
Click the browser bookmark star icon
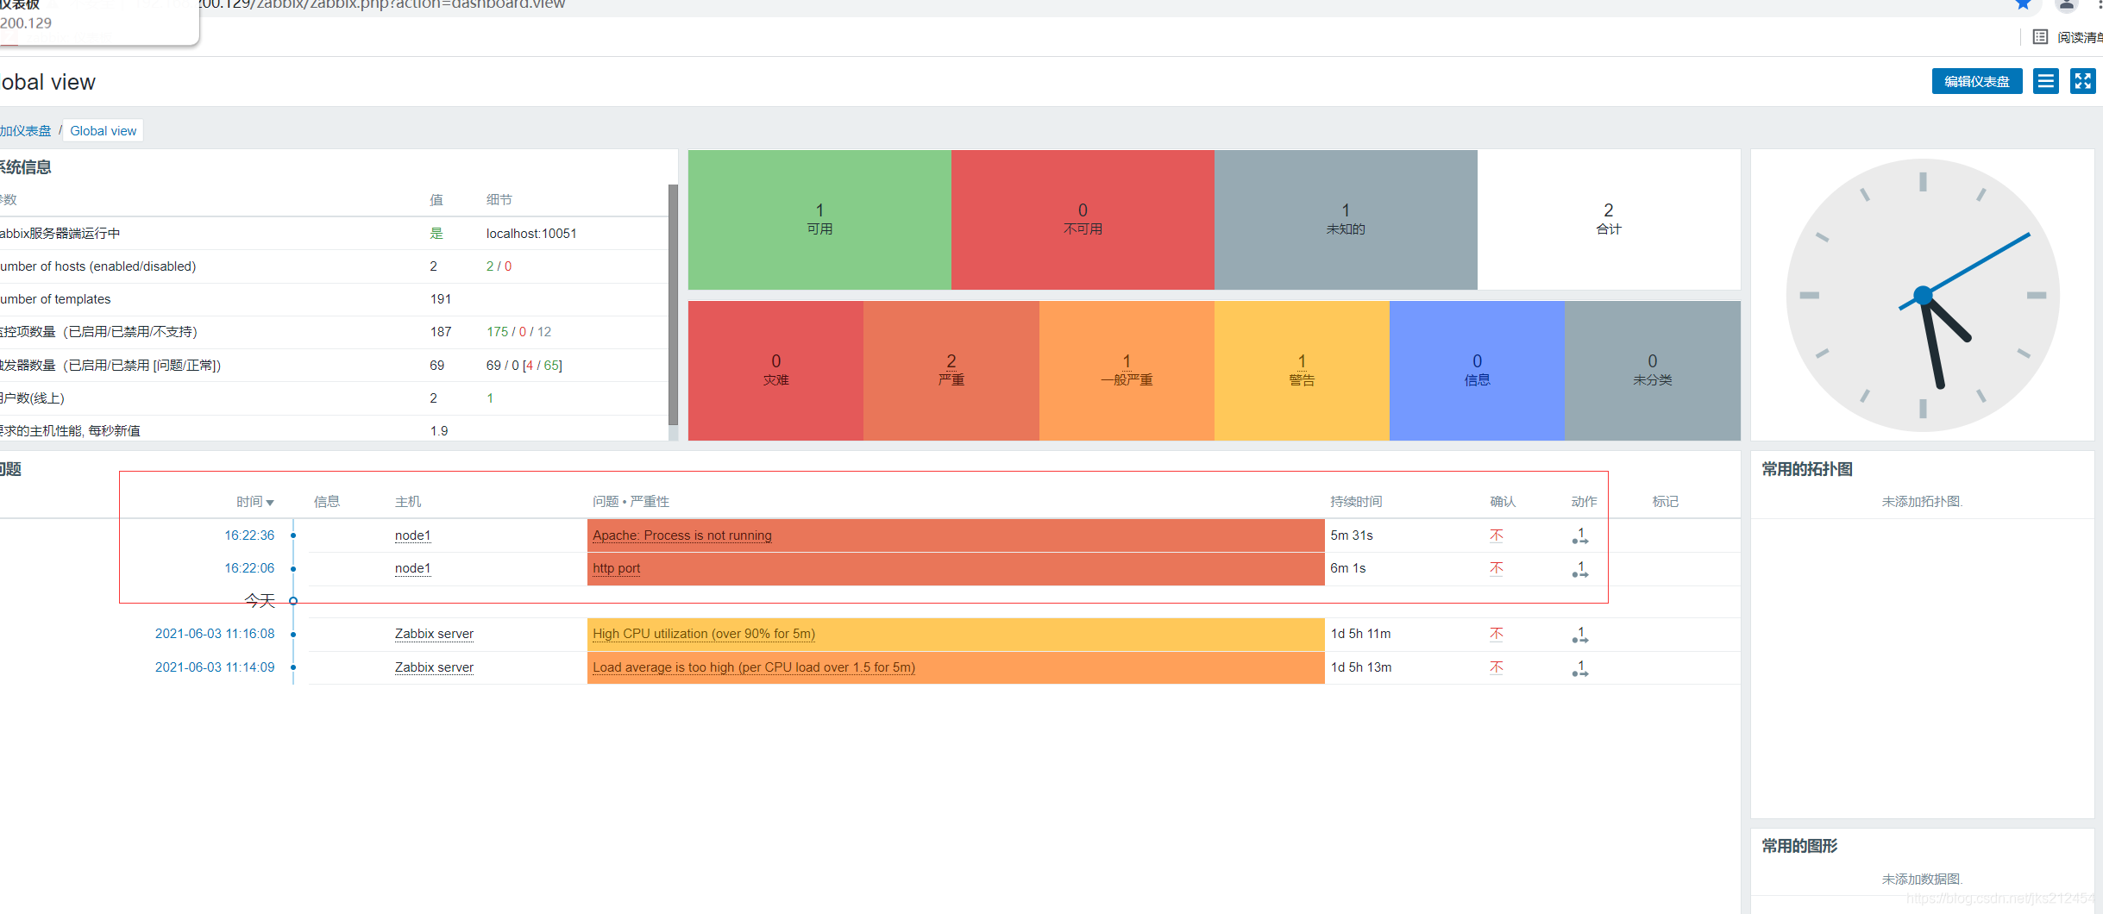pyautogui.click(x=2023, y=4)
